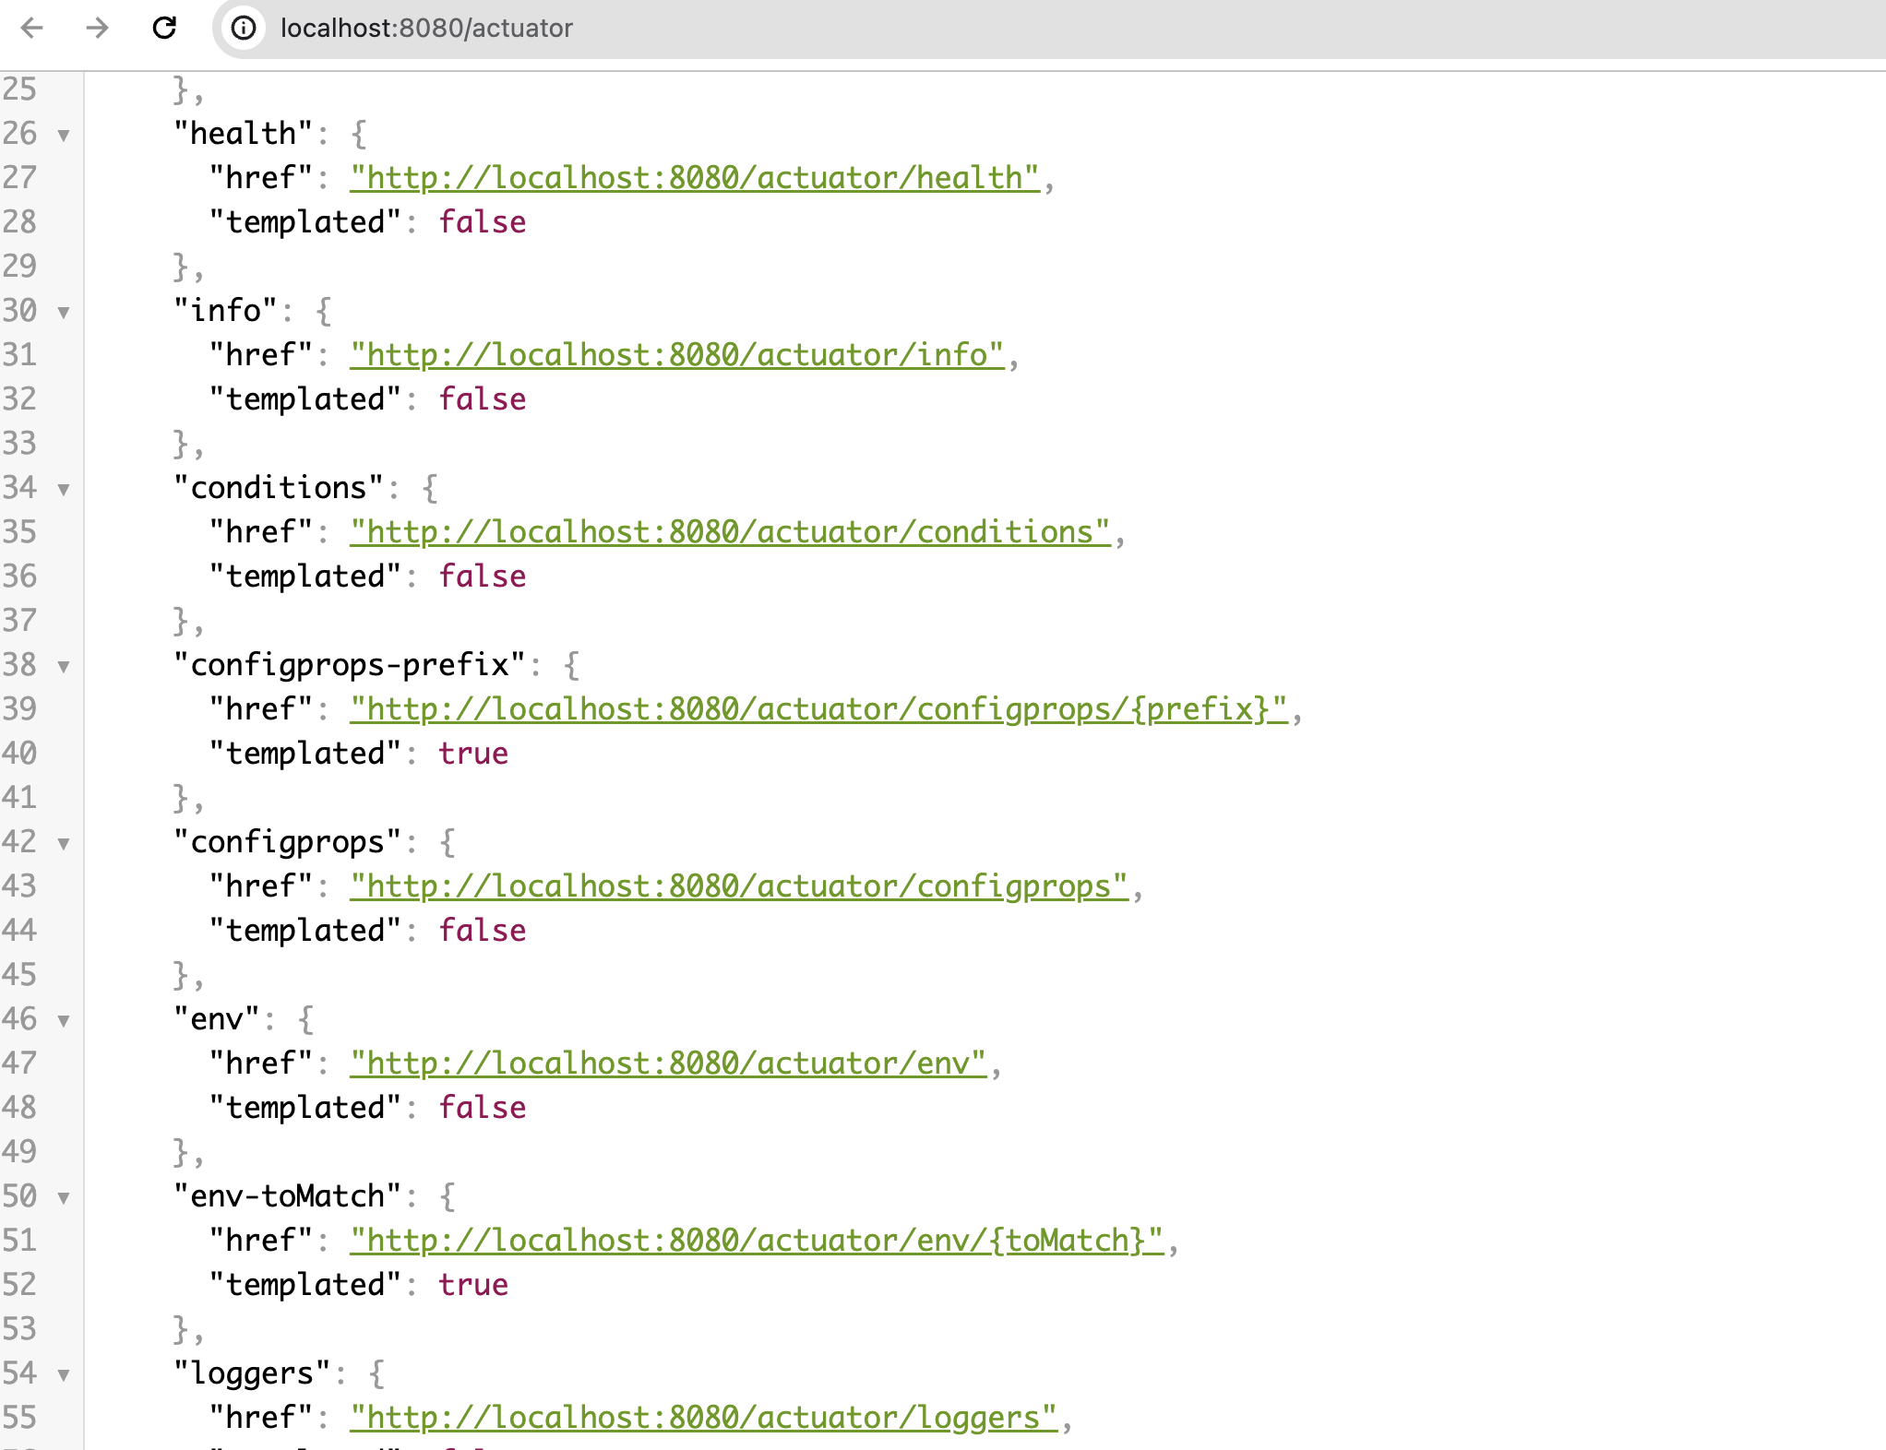Collapse the "conditions" JSON node
This screenshot has height=1450, width=1886.
pyautogui.click(x=64, y=490)
